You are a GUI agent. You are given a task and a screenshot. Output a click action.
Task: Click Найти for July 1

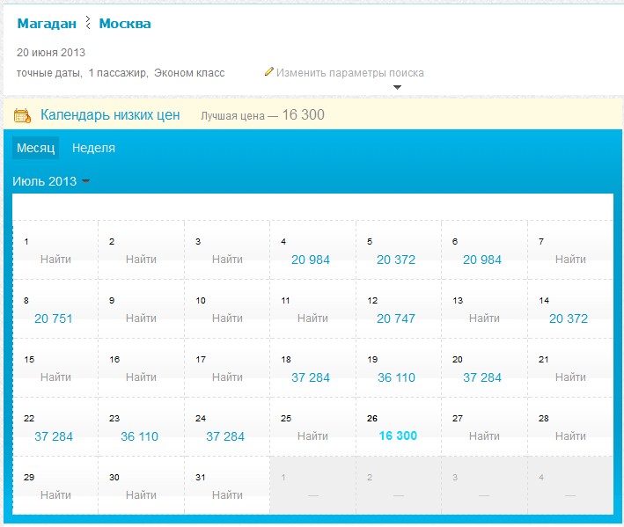click(x=55, y=260)
